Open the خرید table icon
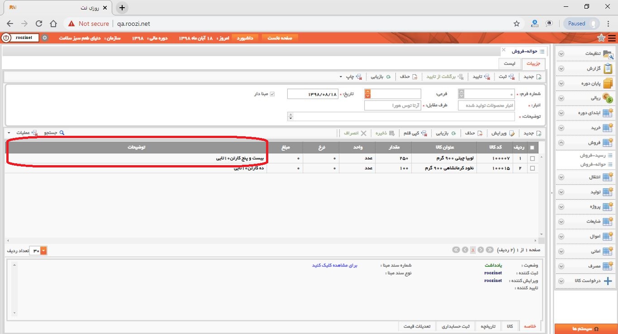Image resolution: width=618 pixels, height=334 pixels. (608, 128)
